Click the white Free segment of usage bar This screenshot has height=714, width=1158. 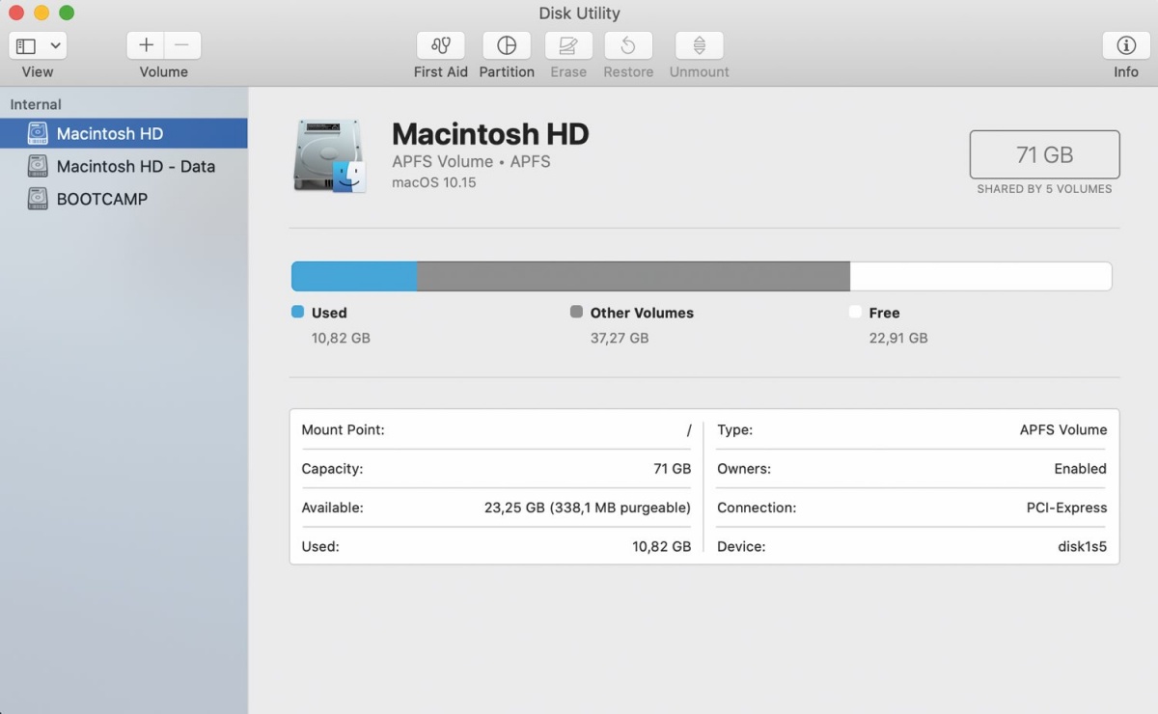click(980, 276)
